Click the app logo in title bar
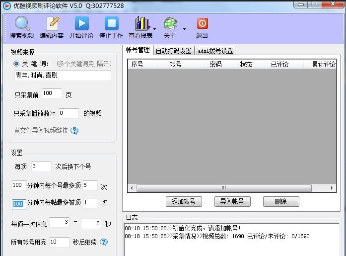 [7, 5]
